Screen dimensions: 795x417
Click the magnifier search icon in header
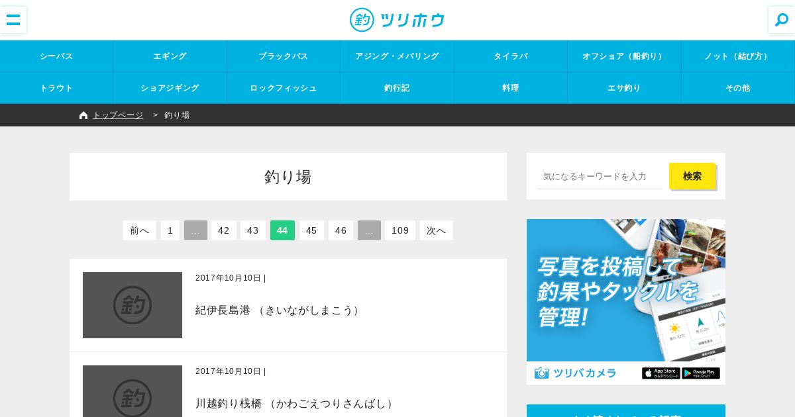click(x=782, y=20)
